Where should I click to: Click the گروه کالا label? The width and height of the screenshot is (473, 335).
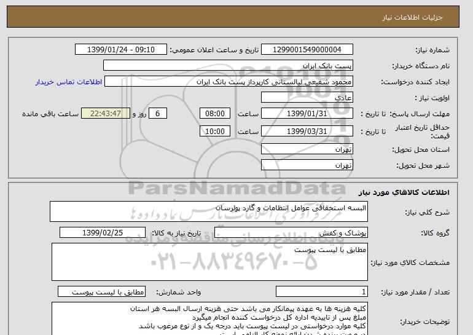point(436,233)
